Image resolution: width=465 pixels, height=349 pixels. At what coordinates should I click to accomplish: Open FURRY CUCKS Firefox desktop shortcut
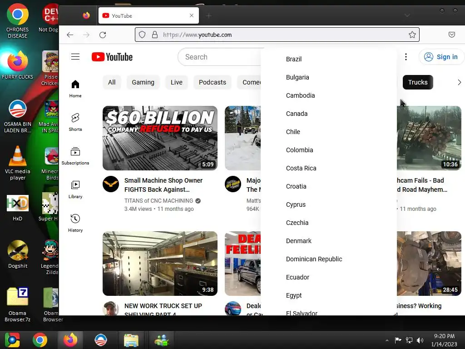click(18, 65)
